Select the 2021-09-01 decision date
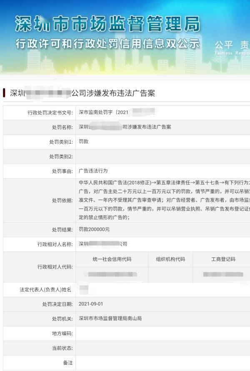The image size is (250, 371). tap(91, 304)
